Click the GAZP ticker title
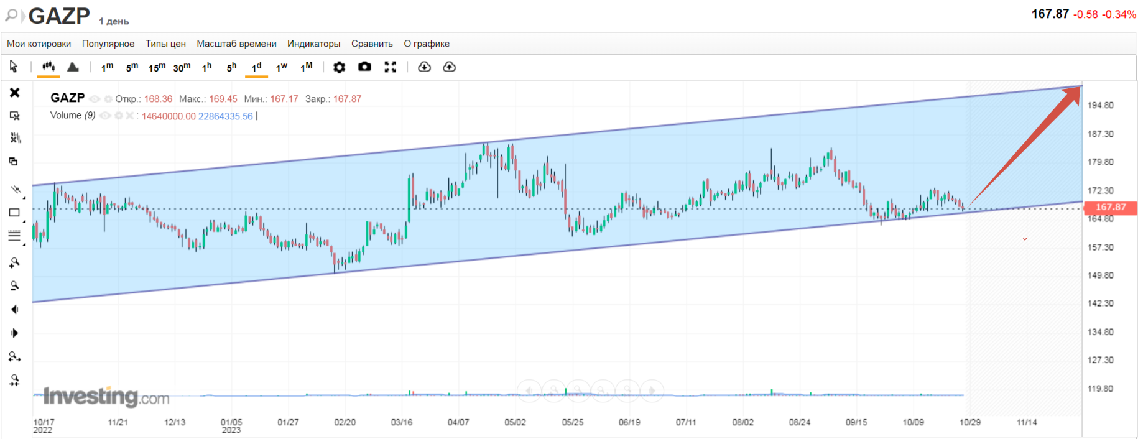Viewport: 1138px width, 439px height. (59, 16)
